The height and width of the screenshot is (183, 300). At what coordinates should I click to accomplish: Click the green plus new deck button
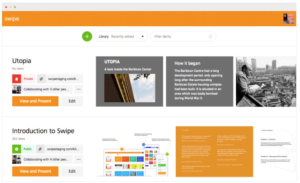pyautogui.click(x=87, y=36)
